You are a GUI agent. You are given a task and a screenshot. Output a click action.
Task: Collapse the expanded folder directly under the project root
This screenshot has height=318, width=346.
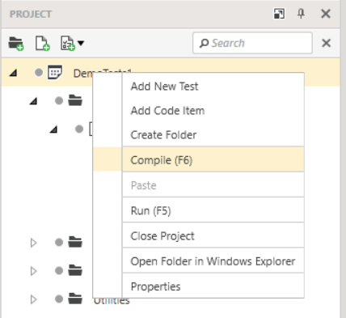(x=33, y=101)
